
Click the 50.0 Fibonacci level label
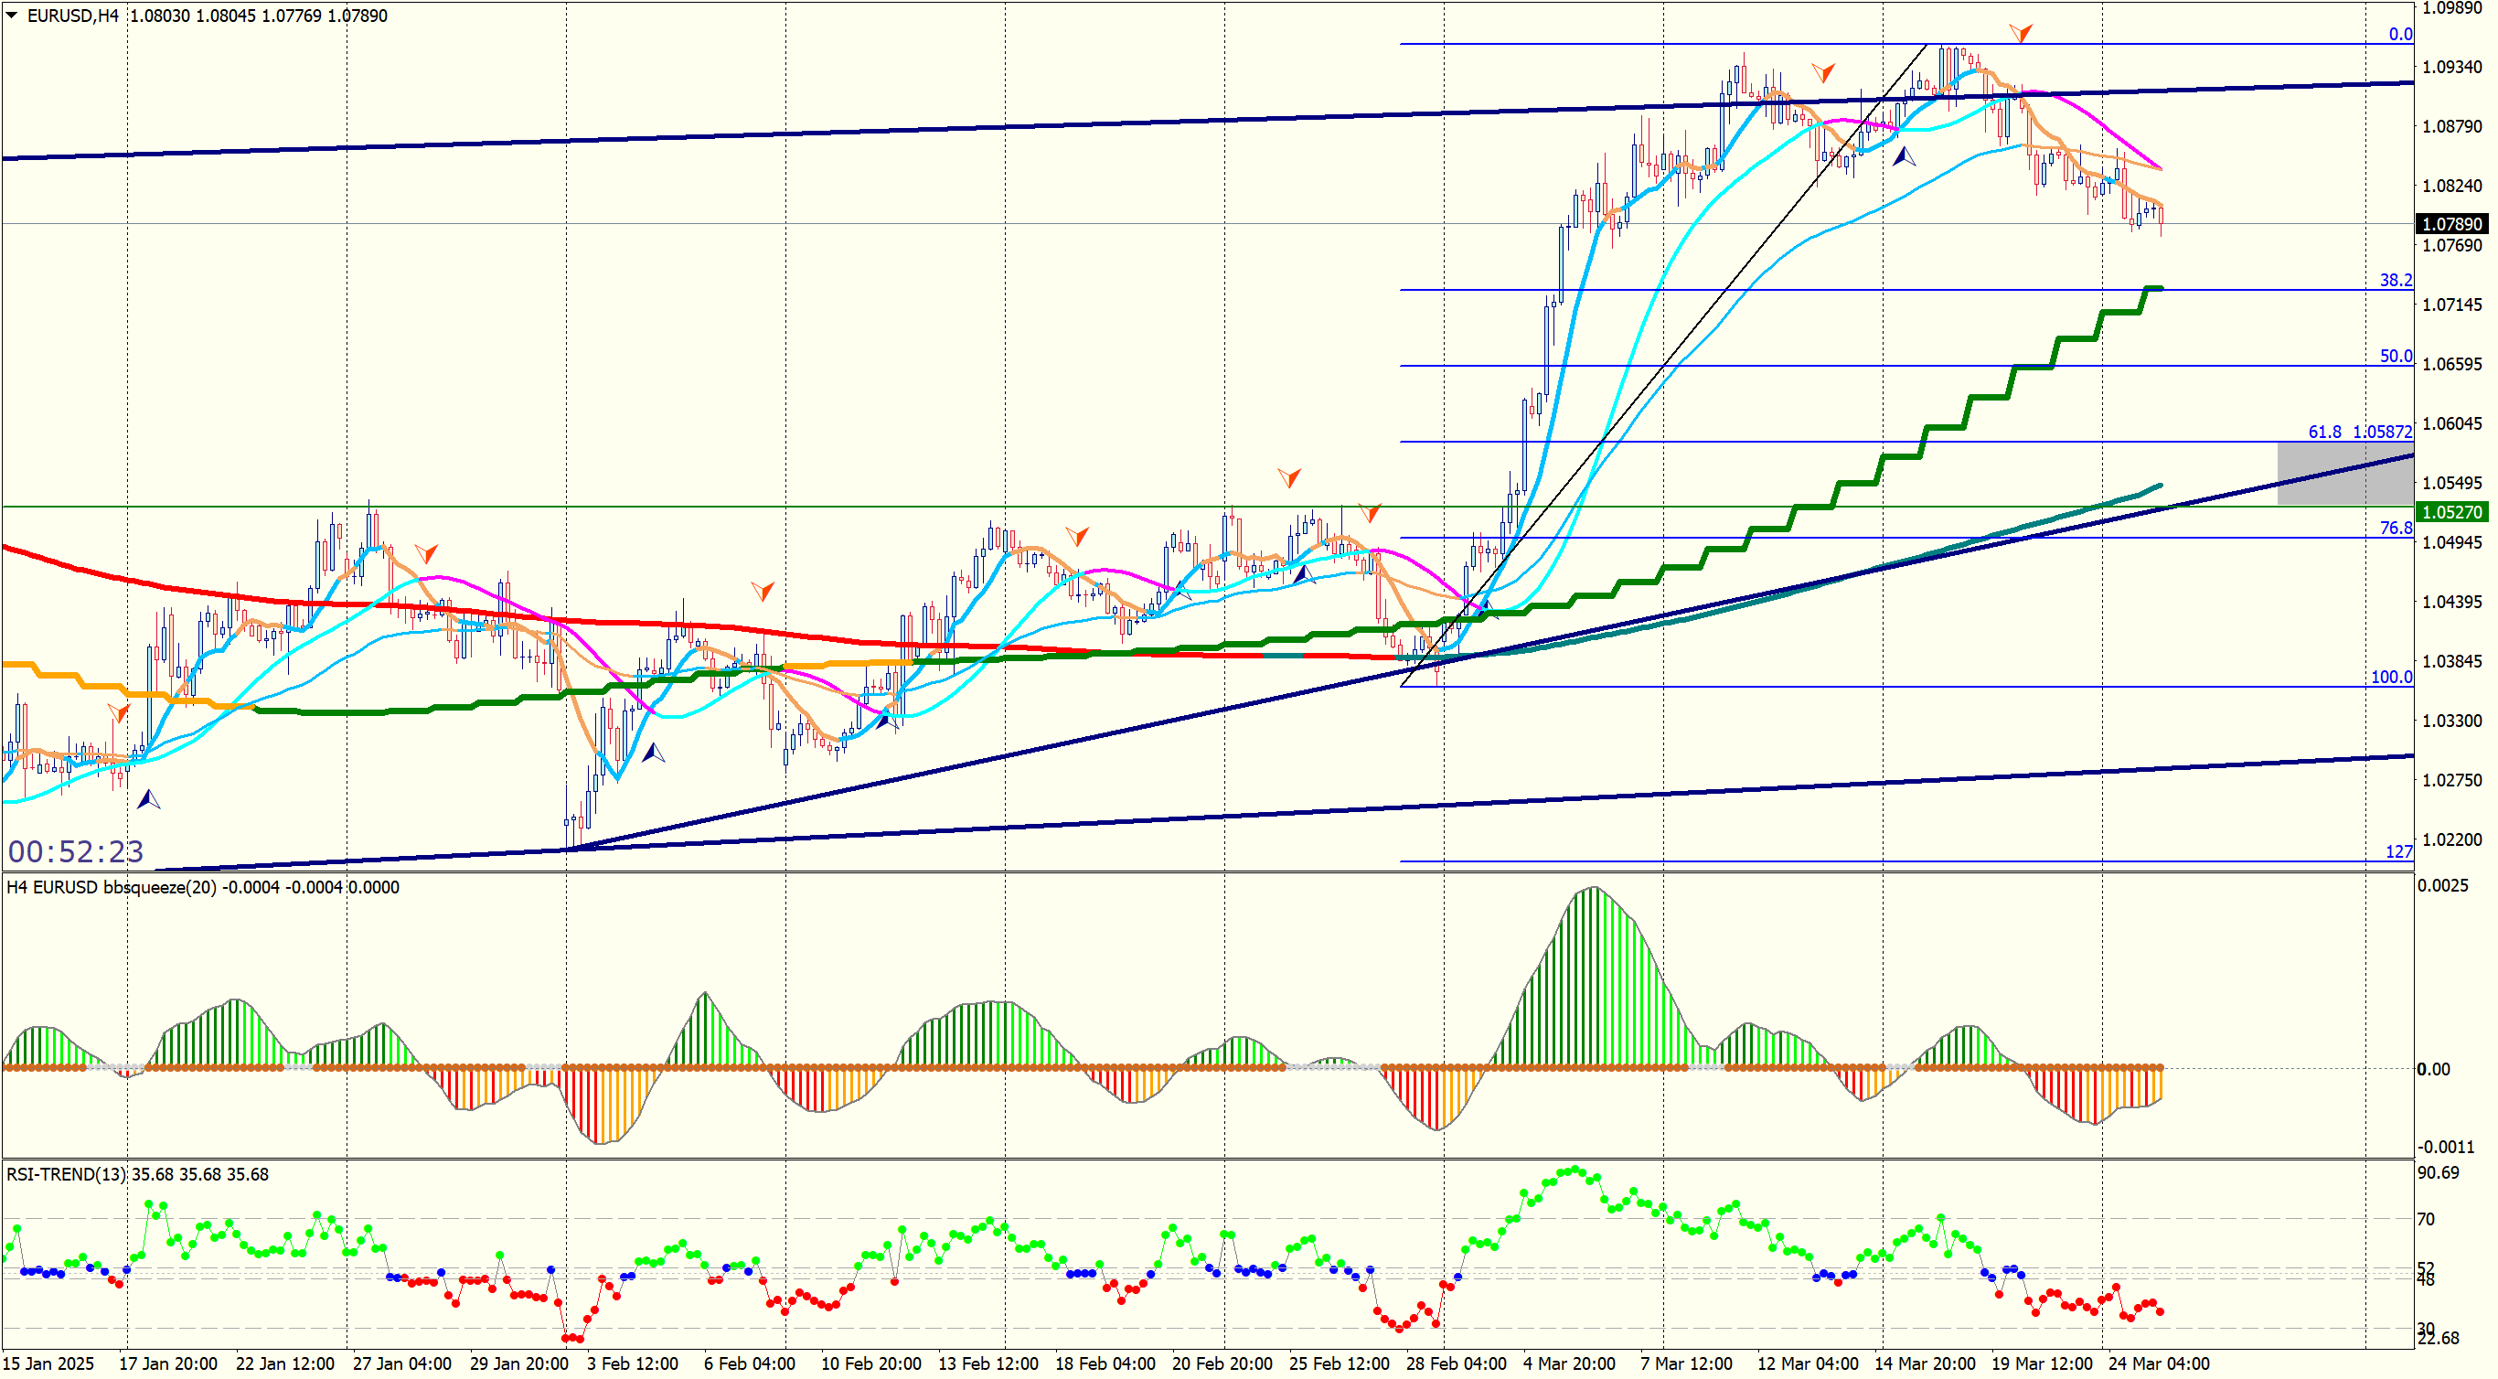click(2396, 356)
